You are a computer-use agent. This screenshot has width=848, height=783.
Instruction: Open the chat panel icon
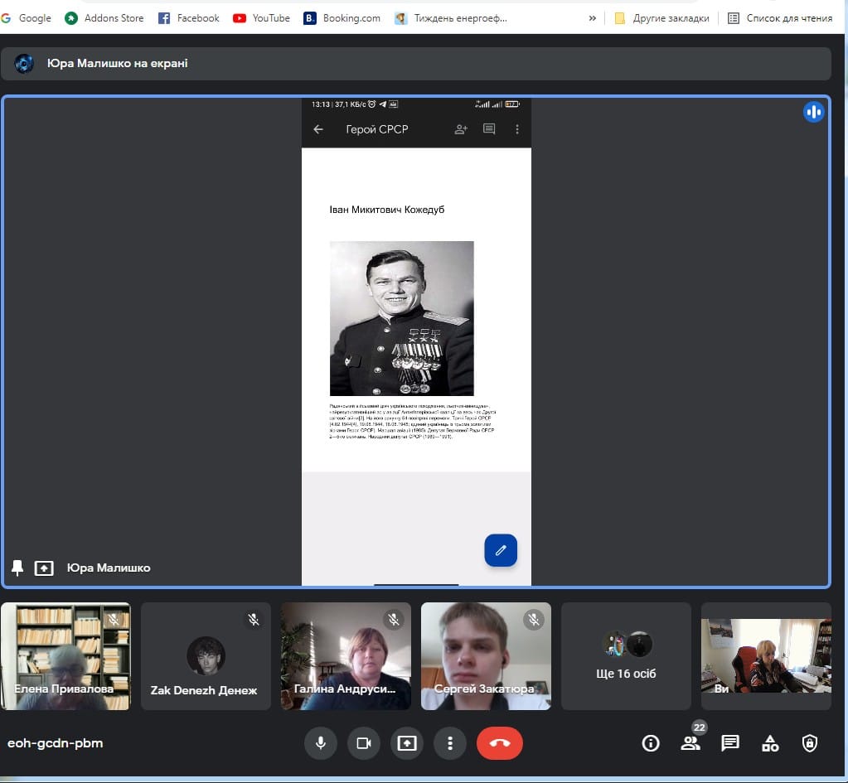coord(730,743)
